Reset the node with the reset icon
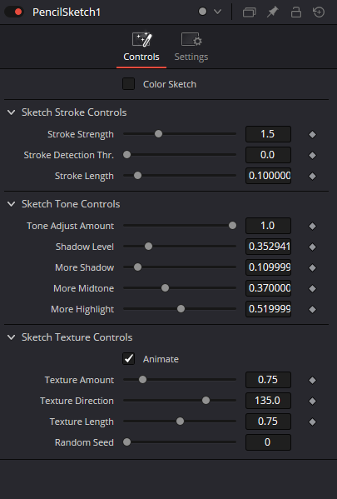The height and width of the screenshot is (499, 337). pyautogui.click(x=319, y=12)
